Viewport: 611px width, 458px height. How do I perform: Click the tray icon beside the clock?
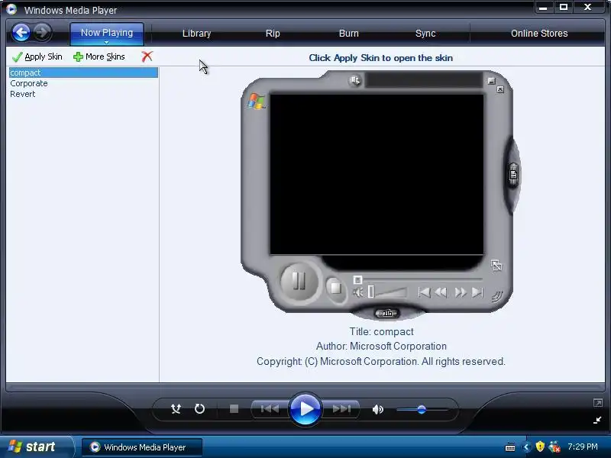pyautogui.click(x=554, y=447)
